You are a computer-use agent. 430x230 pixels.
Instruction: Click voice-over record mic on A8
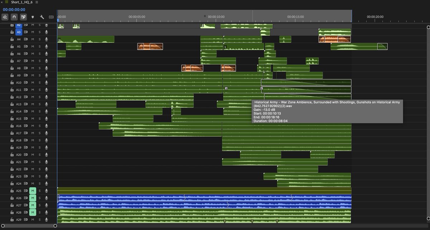[46, 68]
